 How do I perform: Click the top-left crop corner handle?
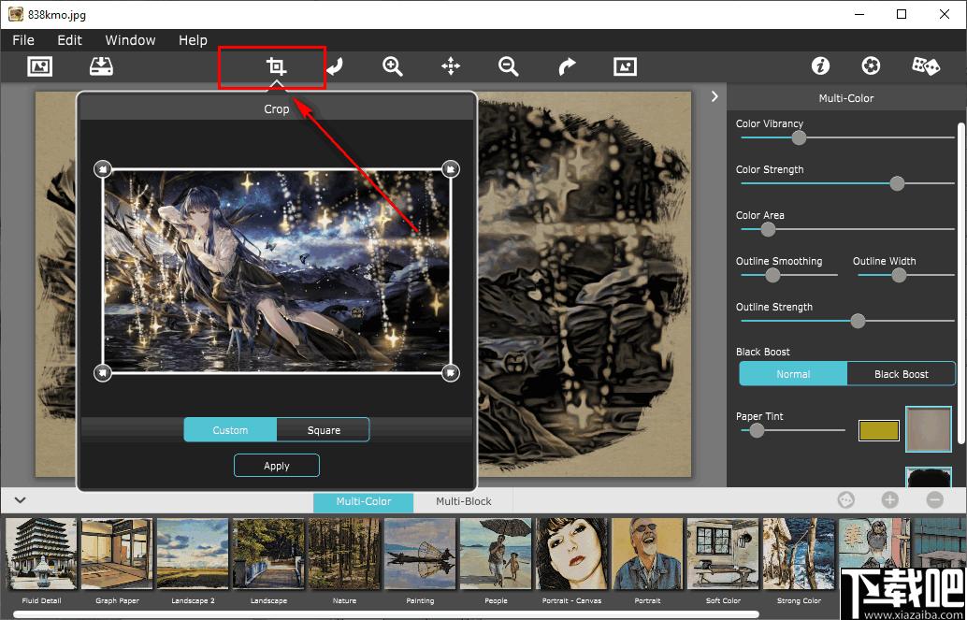pyautogui.click(x=102, y=169)
